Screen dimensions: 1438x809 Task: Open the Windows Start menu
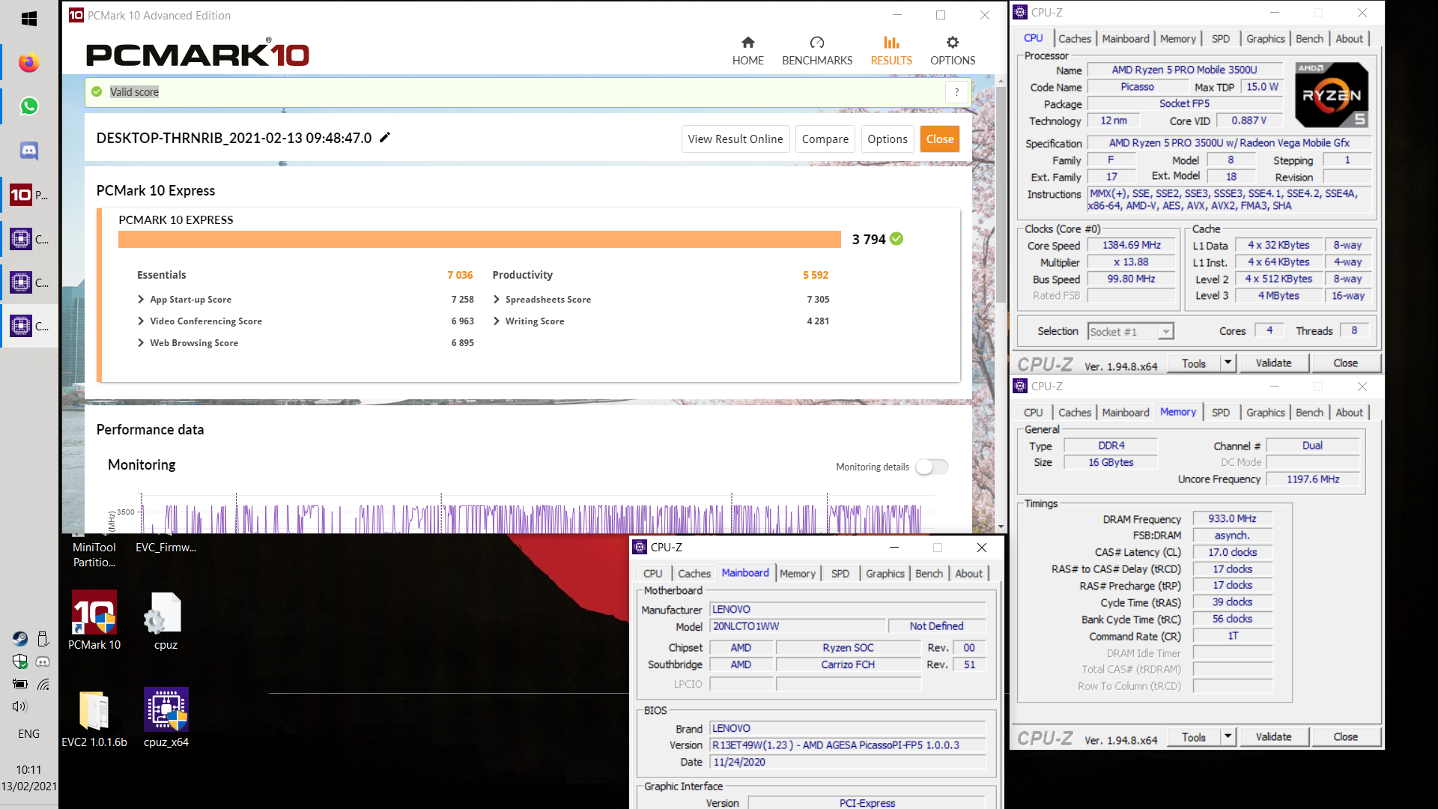click(29, 19)
